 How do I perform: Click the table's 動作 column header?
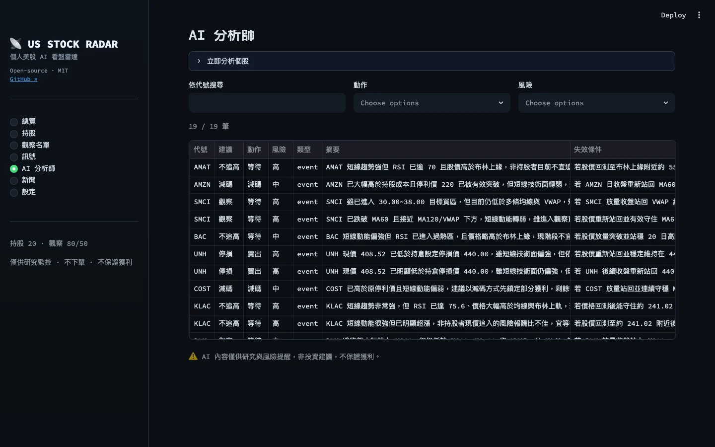(x=256, y=149)
